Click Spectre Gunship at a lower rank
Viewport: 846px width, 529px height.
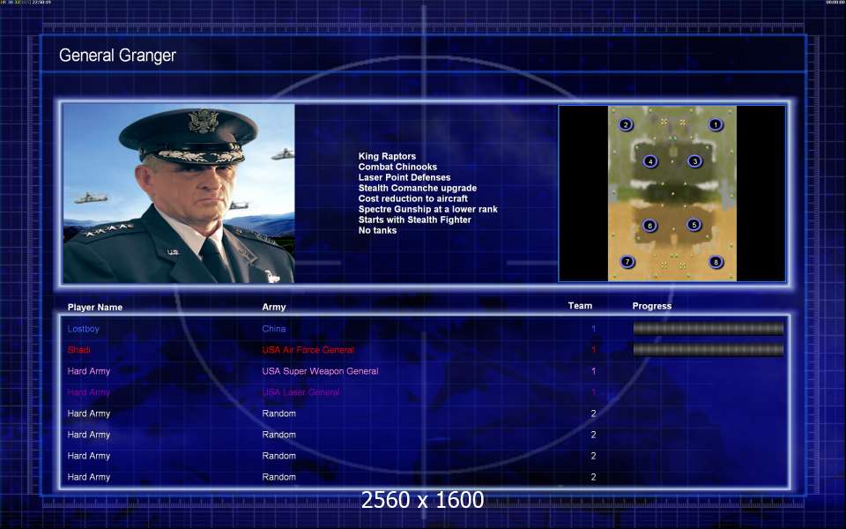click(428, 209)
